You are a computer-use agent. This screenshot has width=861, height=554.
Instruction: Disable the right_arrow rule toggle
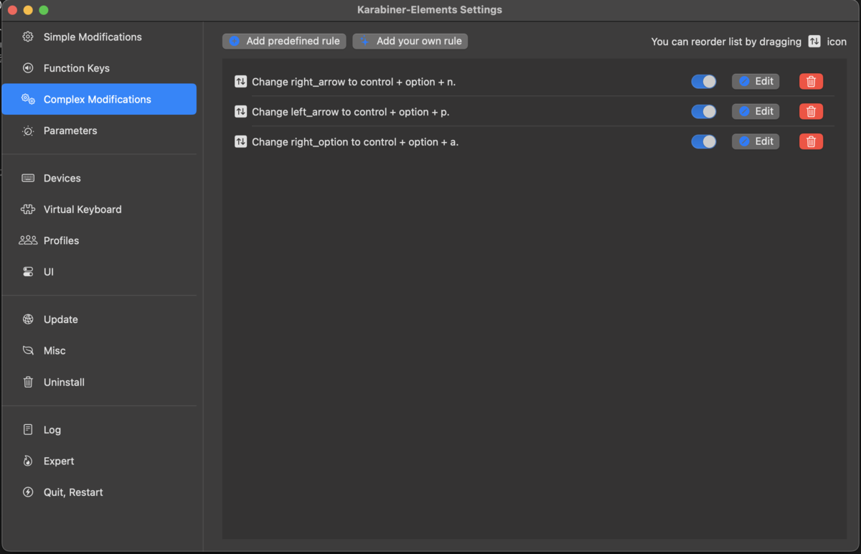[x=703, y=82]
